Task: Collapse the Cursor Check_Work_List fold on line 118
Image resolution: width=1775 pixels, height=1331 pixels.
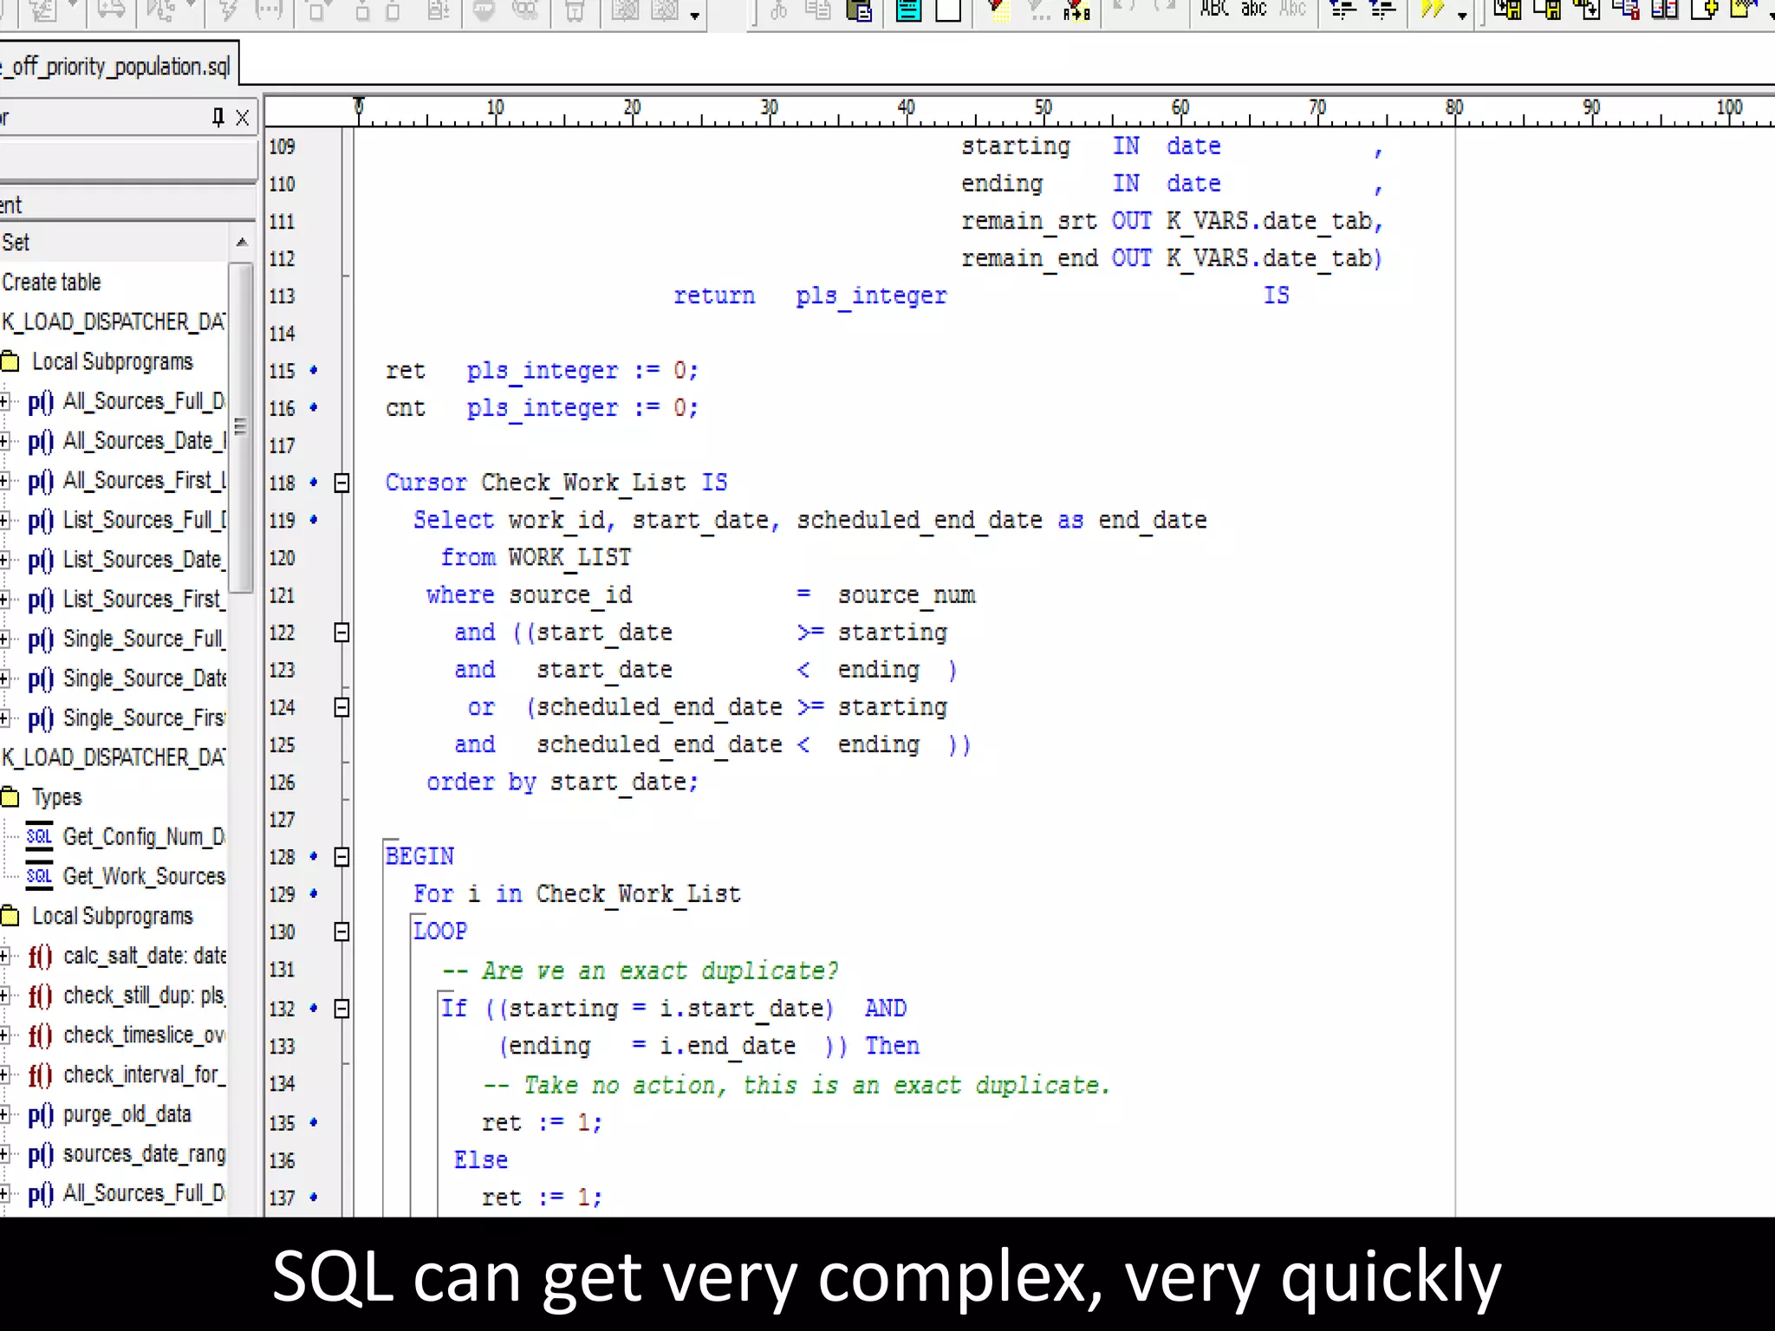Action: tap(342, 483)
